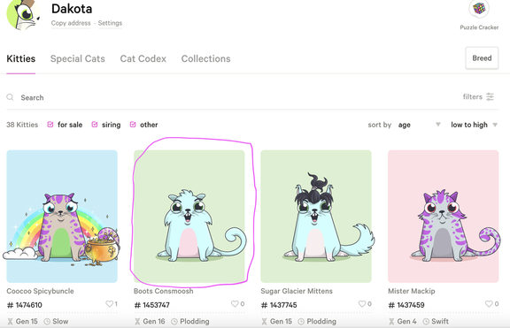Like Mister Mackip with heart icon
This screenshot has height=328, width=510.
489,304
